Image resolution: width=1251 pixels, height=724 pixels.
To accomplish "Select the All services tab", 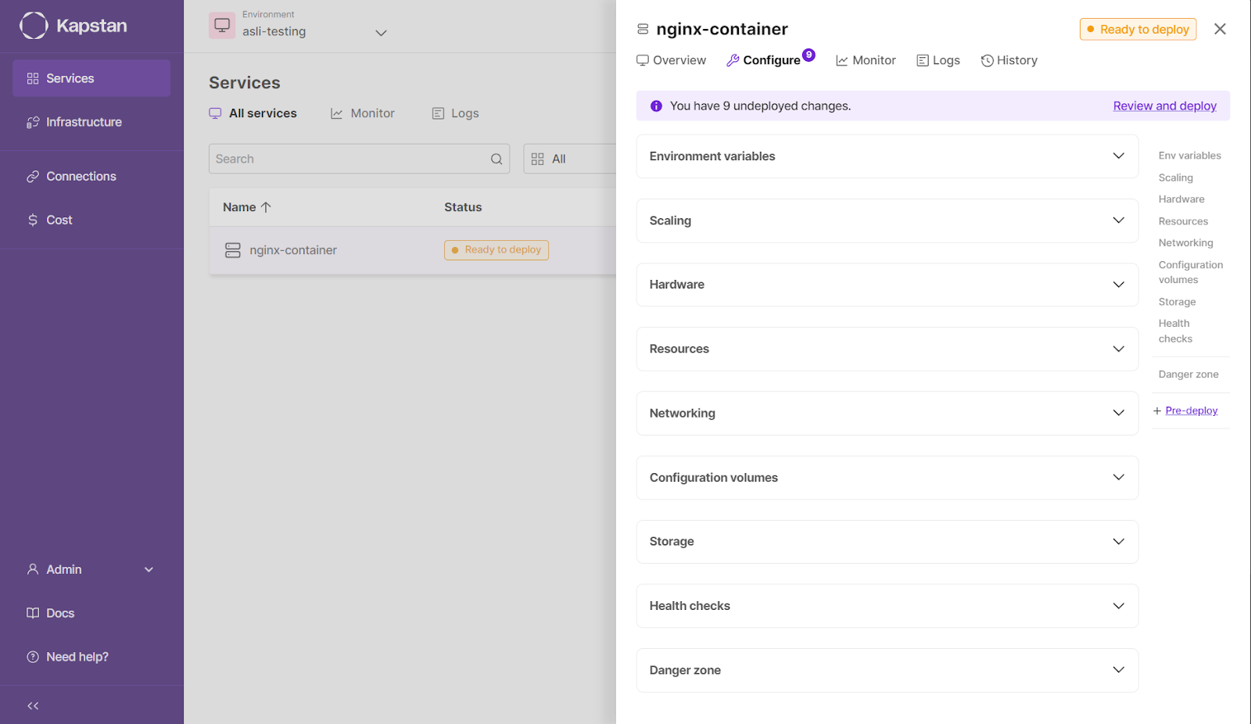I will point(253,113).
